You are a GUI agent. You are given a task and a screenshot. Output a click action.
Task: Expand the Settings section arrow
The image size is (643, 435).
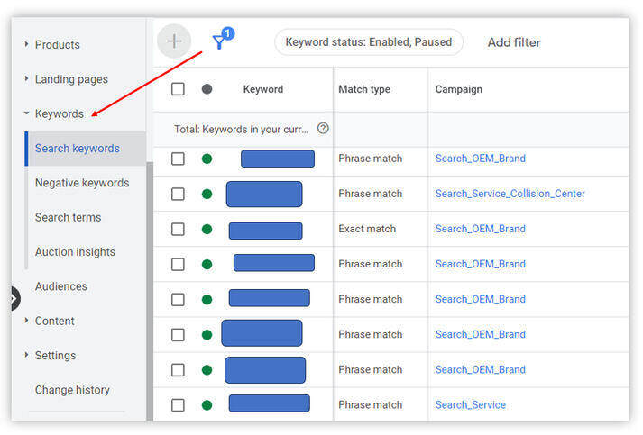(26, 355)
